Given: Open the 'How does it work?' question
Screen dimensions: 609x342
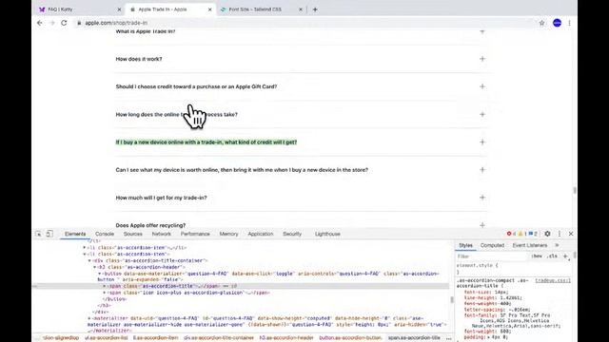Looking at the screenshot, I should (x=139, y=59).
